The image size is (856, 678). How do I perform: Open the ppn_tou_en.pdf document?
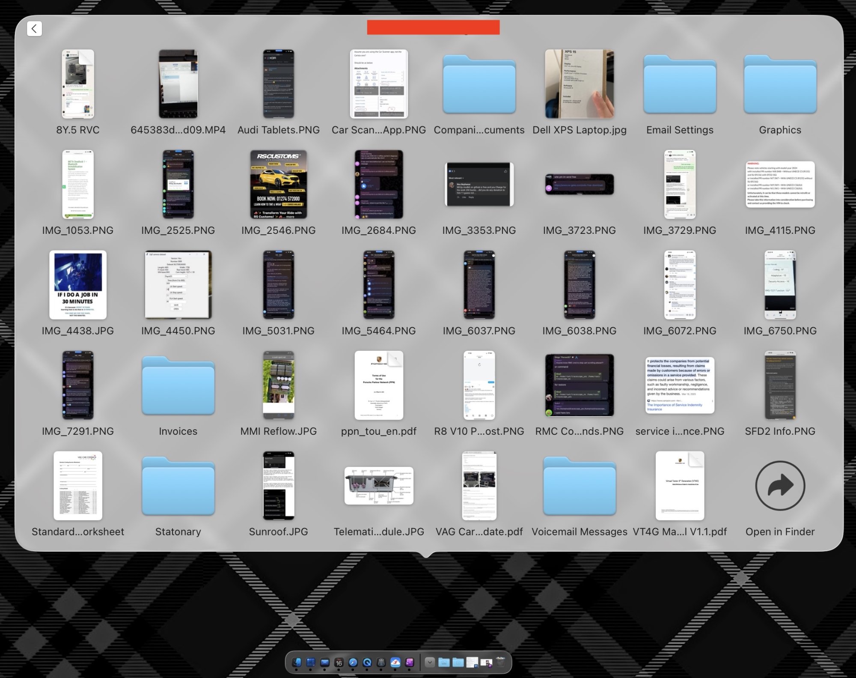[x=379, y=385]
